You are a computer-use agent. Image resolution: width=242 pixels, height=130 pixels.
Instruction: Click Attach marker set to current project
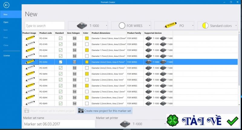click(x=49, y=111)
